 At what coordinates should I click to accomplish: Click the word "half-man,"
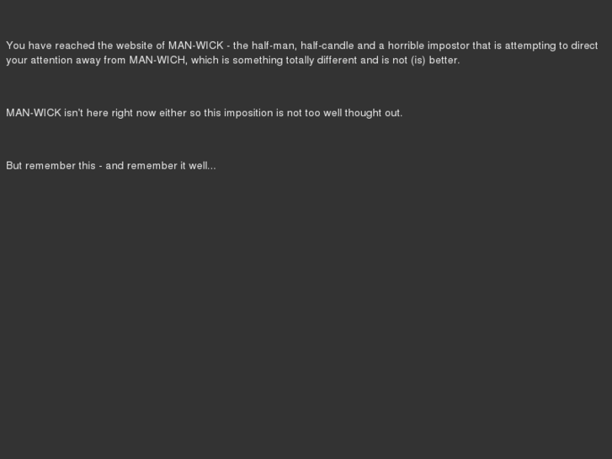click(x=274, y=46)
